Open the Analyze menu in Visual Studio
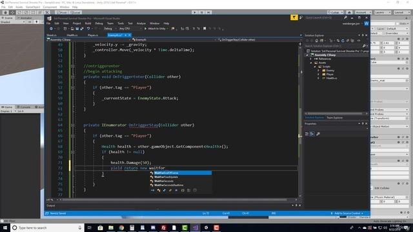The image size is (413, 232). point(141,23)
